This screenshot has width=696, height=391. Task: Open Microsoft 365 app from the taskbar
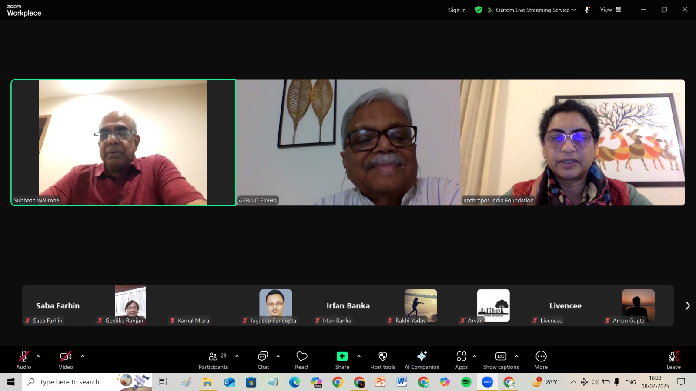[316, 382]
